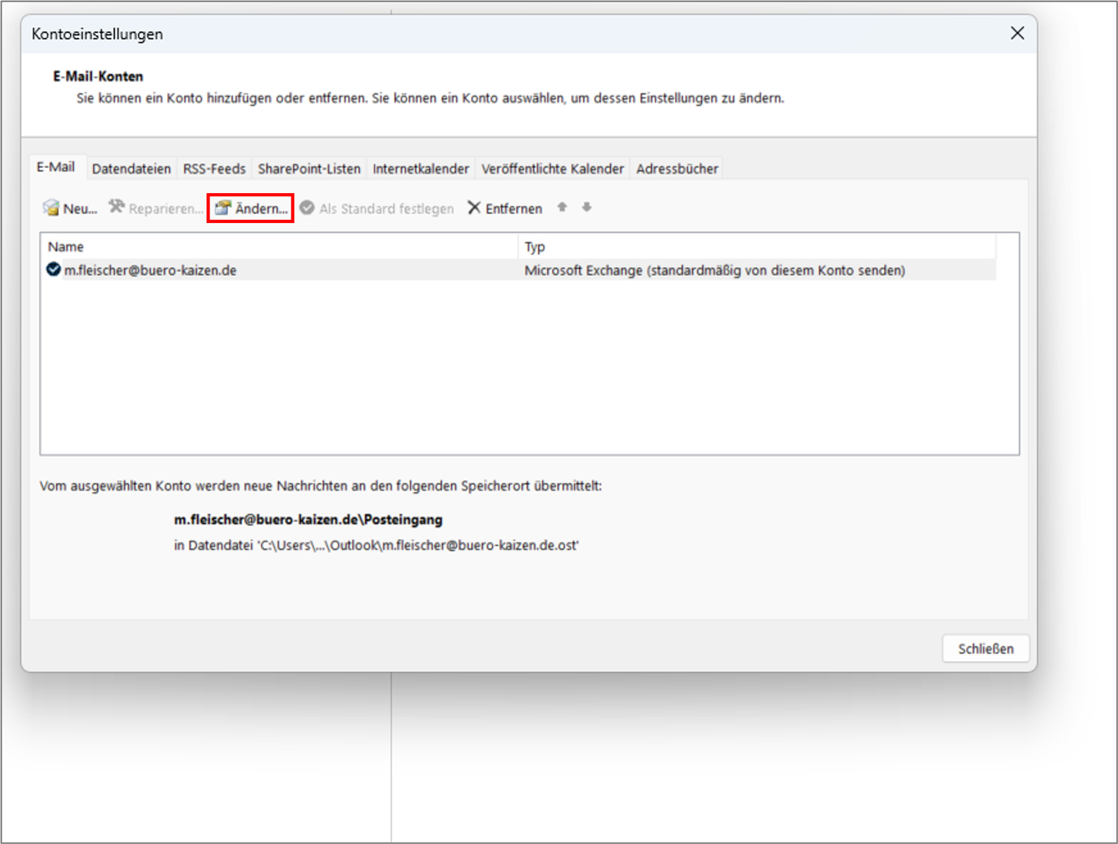This screenshot has width=1118, height=844.
Task: Open the Datendateien tab
Action: 131,169
